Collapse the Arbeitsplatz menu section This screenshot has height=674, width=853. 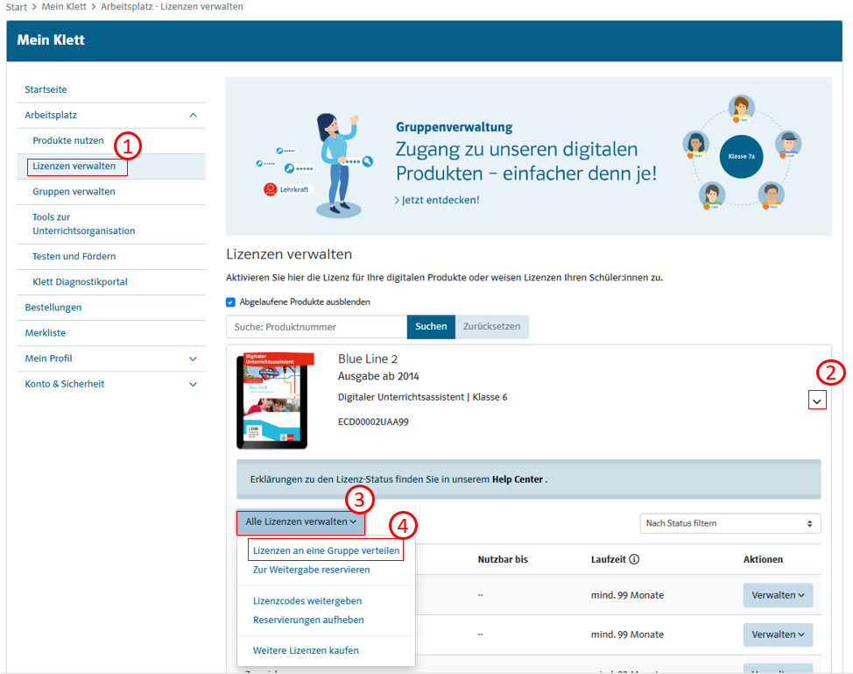194,116
